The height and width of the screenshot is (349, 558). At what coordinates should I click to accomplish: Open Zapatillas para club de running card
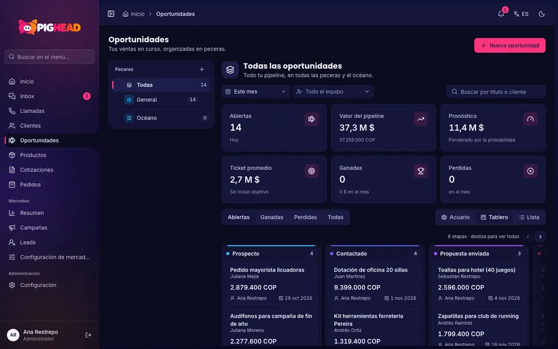(478, 327)
